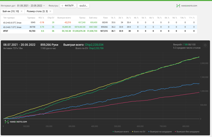Click the $1,035,876.38 total prizes value
212x137 pixels.
click(79, 31)
